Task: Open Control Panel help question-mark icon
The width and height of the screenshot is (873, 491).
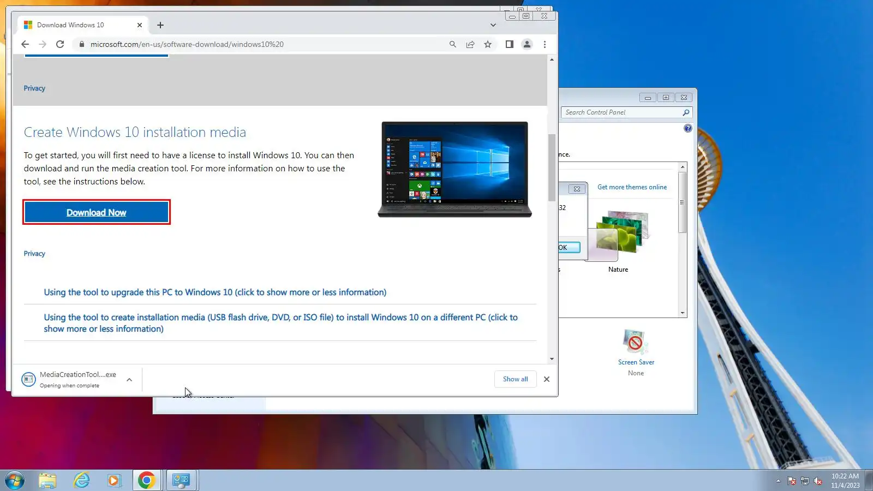Action: coord(688,128)
